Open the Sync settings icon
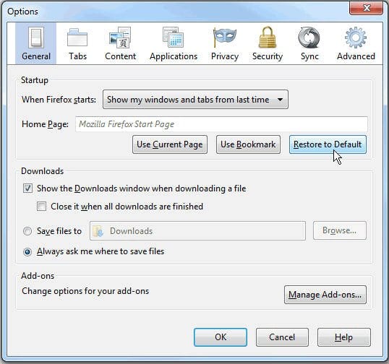 [x=309, y=38]
